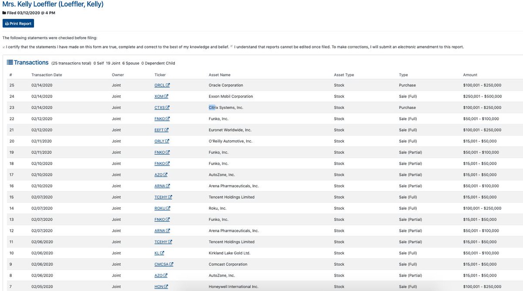Click the Owner column header
This screenshot has height=291, width=523.
click(x=118, y=75)
